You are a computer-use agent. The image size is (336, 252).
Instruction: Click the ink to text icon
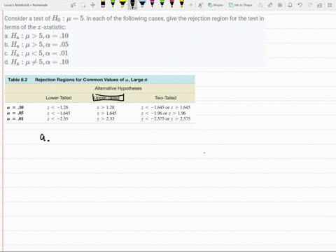pyautogui.click(x=260, y=5)
